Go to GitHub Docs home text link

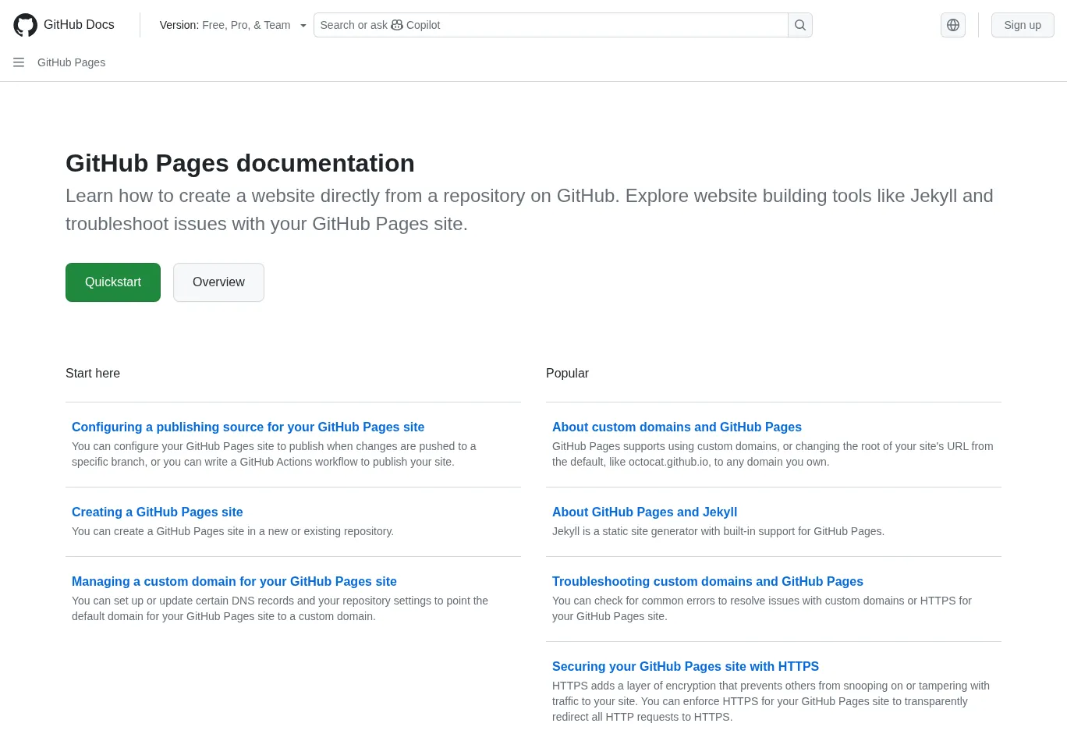click(x=79, y=25)
